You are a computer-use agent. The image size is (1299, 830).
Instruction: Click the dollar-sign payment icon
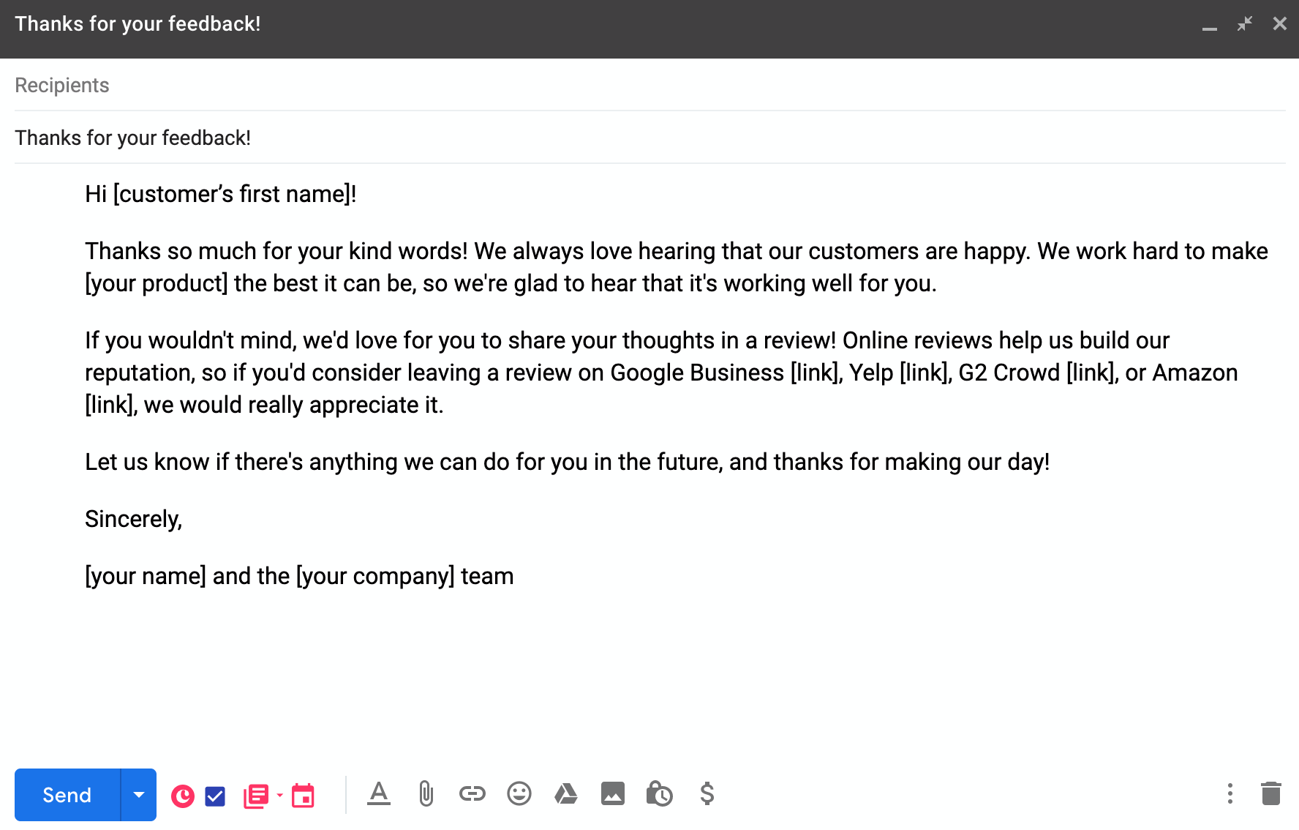click(x=707, y=794)
